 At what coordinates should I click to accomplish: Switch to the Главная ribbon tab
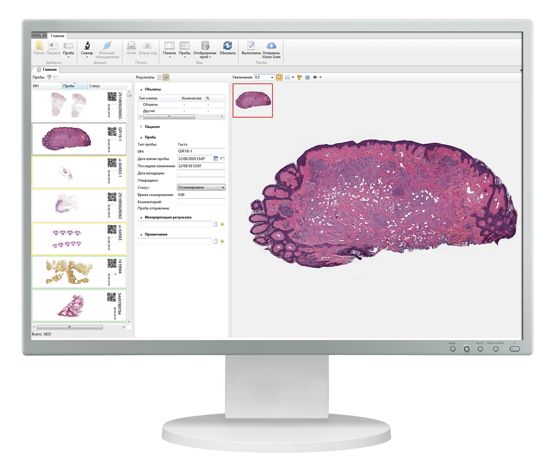(x=58, y=36)
